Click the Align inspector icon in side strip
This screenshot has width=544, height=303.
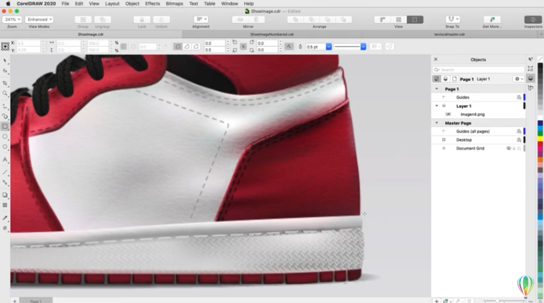tap(531, 88)
